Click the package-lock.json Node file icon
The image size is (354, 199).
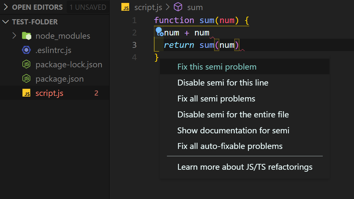click(x=26, y=64)
